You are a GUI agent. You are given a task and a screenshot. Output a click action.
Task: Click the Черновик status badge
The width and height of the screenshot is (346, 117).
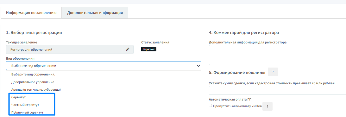149,49
